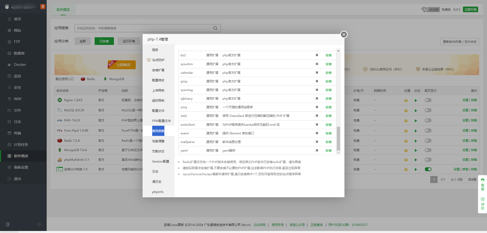The width and height of the screenshot is (487, 233).
Task: Click the orange notification badge 0
Action: click(x=43, y=7)
